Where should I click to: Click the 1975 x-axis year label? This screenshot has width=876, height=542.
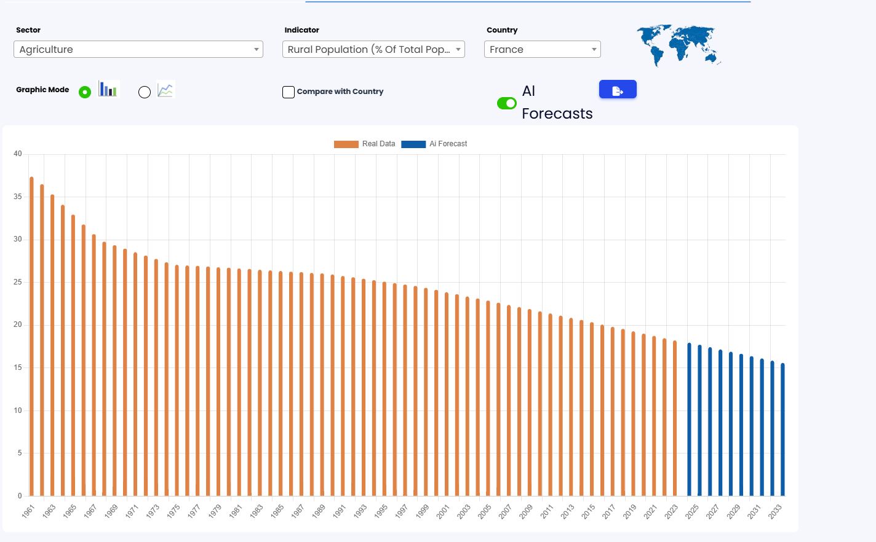pyautogui.click(x=173, y=511)
